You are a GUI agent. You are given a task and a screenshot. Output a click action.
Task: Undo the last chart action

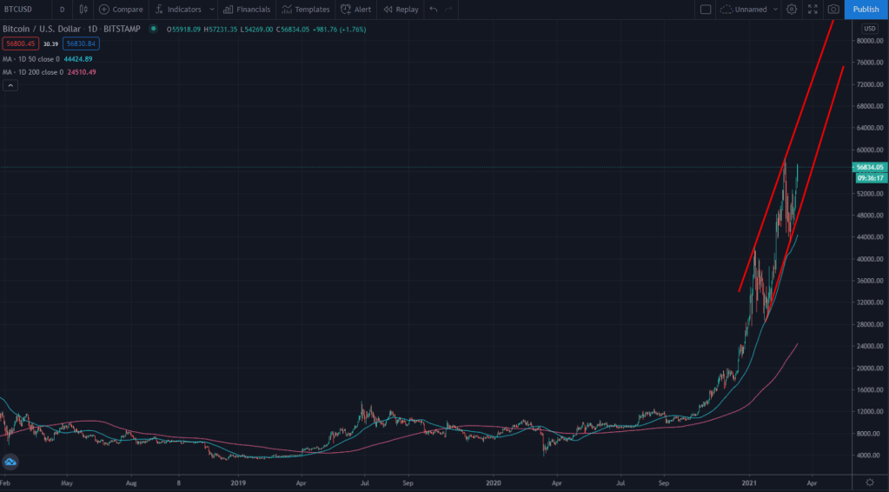433,10
